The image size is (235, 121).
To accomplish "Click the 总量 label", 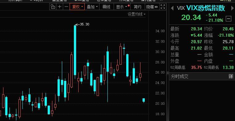I will (175, 55).
